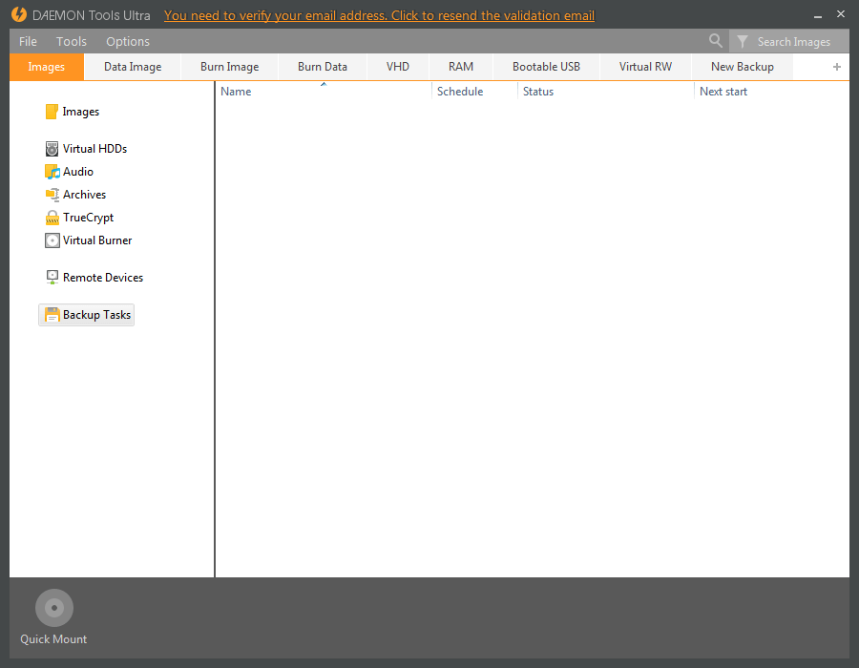Switch to the Burn Data tab
Viewport: 859px width, 668px height.
[322, 66]
